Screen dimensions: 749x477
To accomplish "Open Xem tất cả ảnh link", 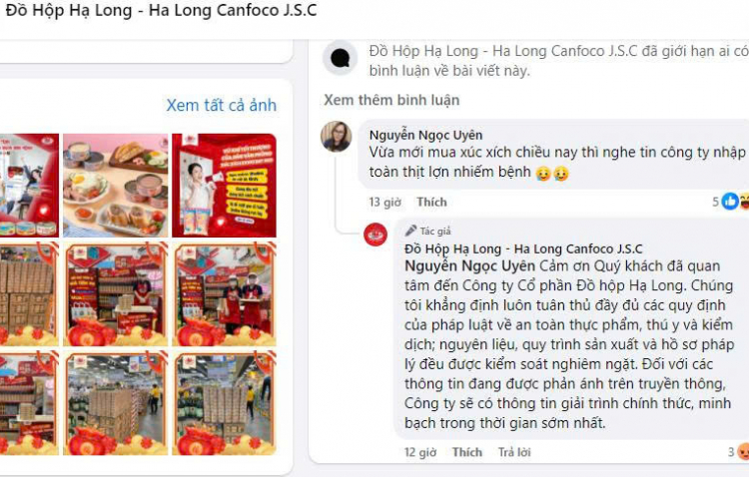I will [221, 105].
